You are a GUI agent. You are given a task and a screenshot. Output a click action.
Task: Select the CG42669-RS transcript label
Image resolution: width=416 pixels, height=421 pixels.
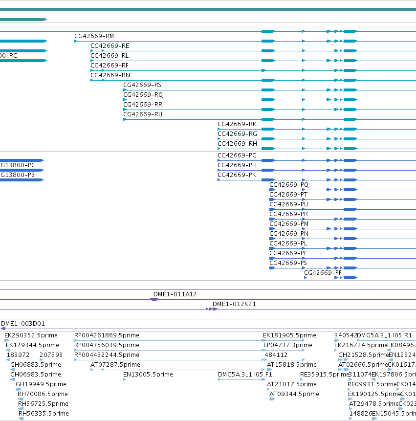click(x=142, y=85)
